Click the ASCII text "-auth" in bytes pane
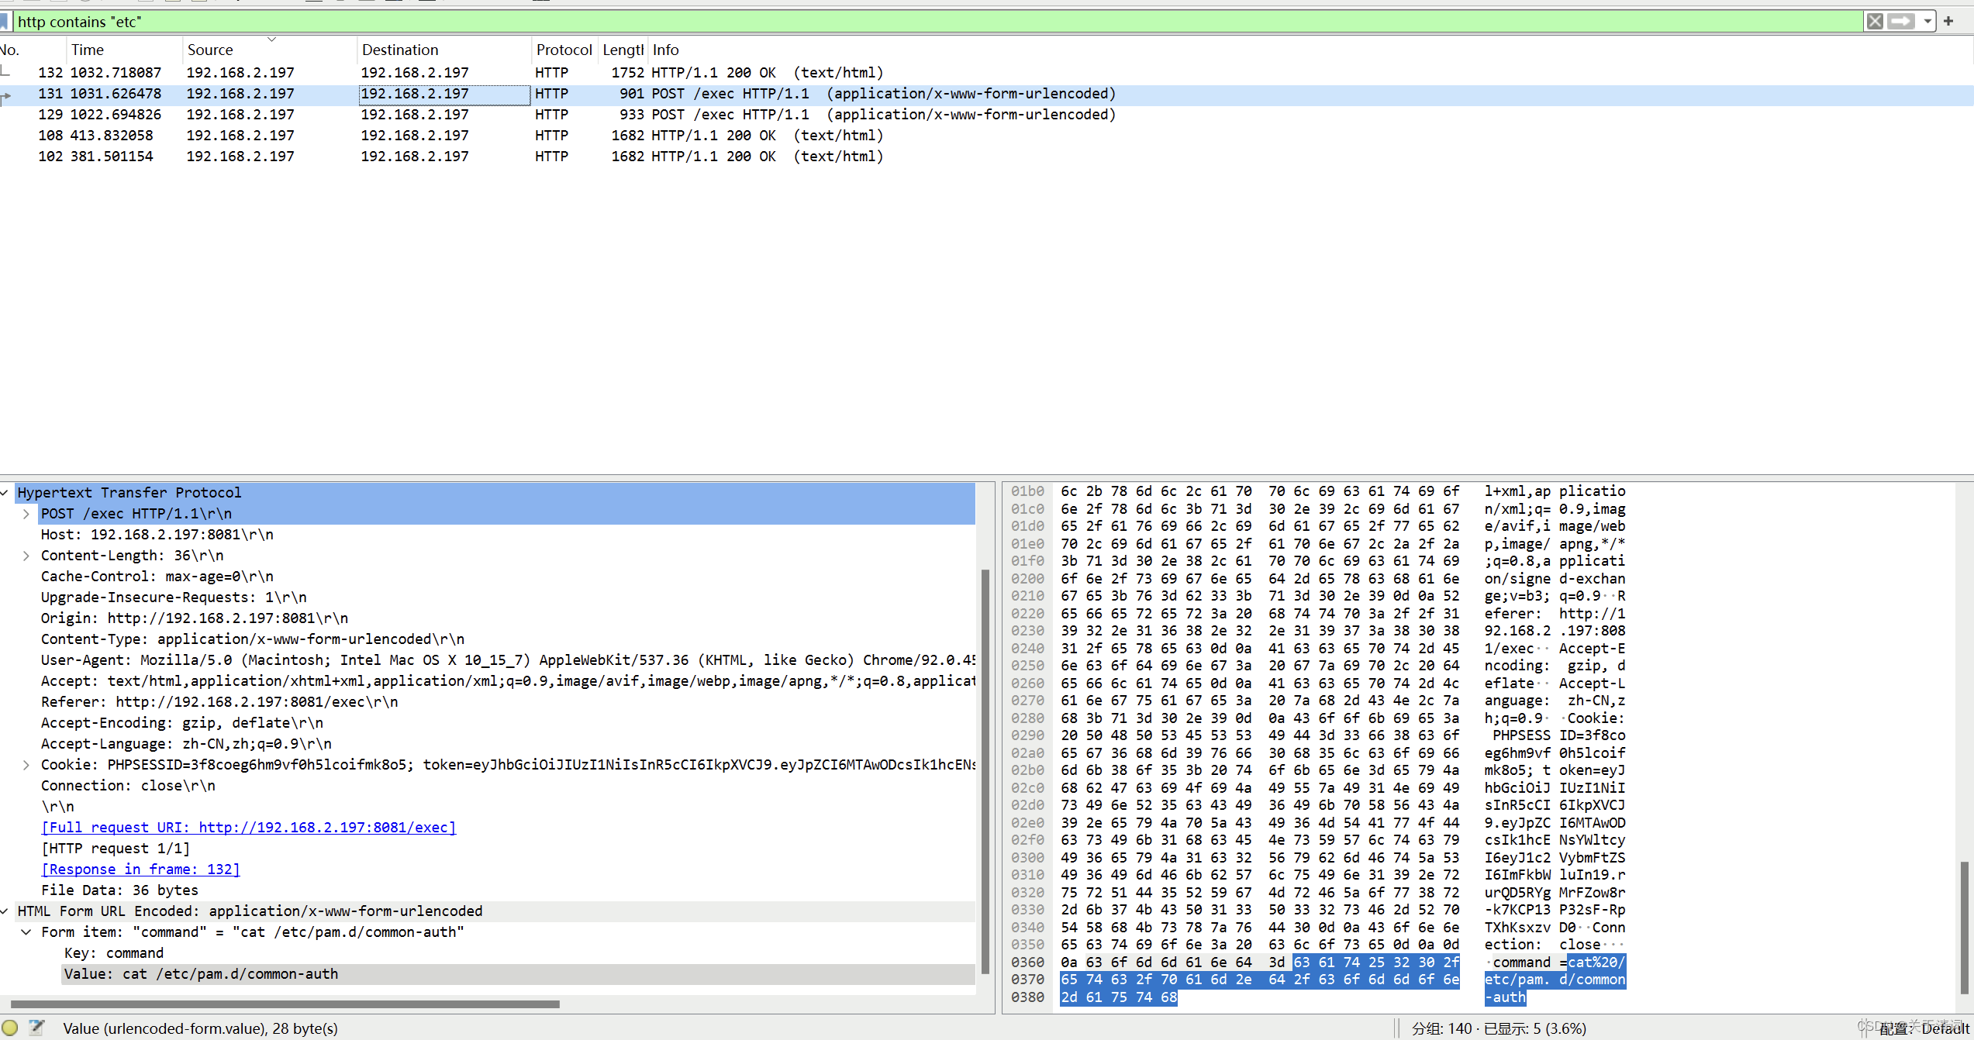This screenshot has height=1040, width=1974. [x=1505, y=997]
